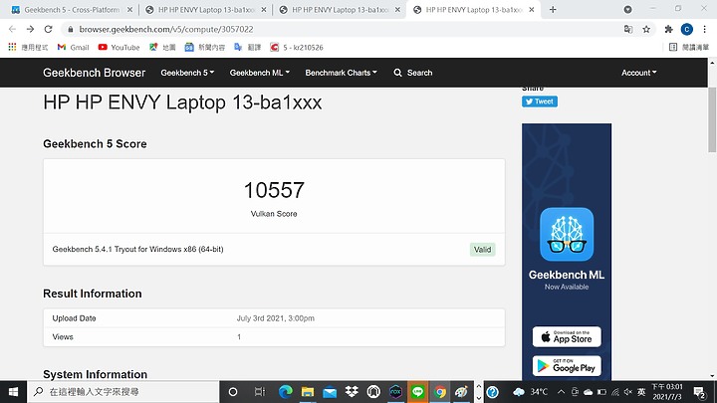Image resolution: width=717 pixels, height=403 pixels.
Task: Show hidden system tray icons
Action: coord(561,392)
